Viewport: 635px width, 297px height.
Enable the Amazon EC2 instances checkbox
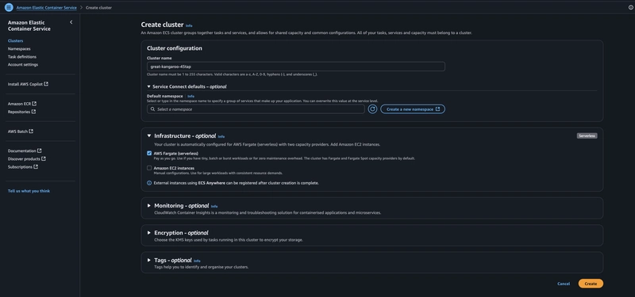click(x=149, y=168)
